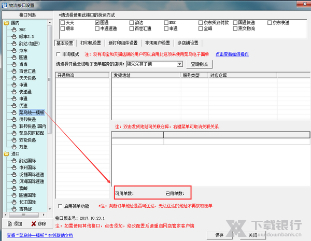Click the red X 移除 button
The width and height of the screenshot is (311, 241).
click(39, 224)
